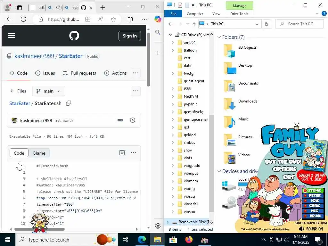Screen dimensions: 328x246
Task: Open a new Edge tab
Action: 102,8
